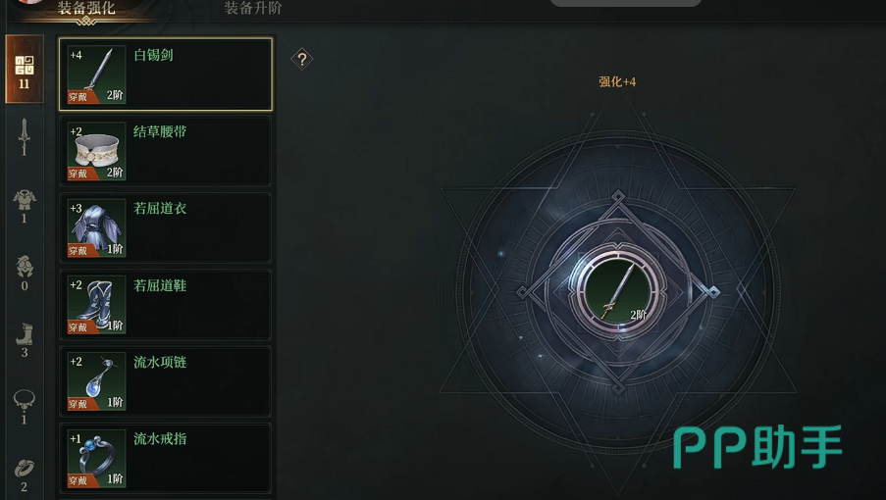Screen dimensions: 886x500
Task: Select the 结草腰带 equipment entry
Action: (x=166, y=151)
